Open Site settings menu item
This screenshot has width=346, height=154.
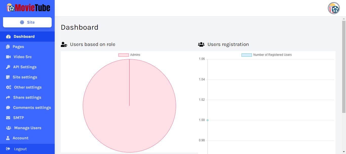(x=25, y=77)
